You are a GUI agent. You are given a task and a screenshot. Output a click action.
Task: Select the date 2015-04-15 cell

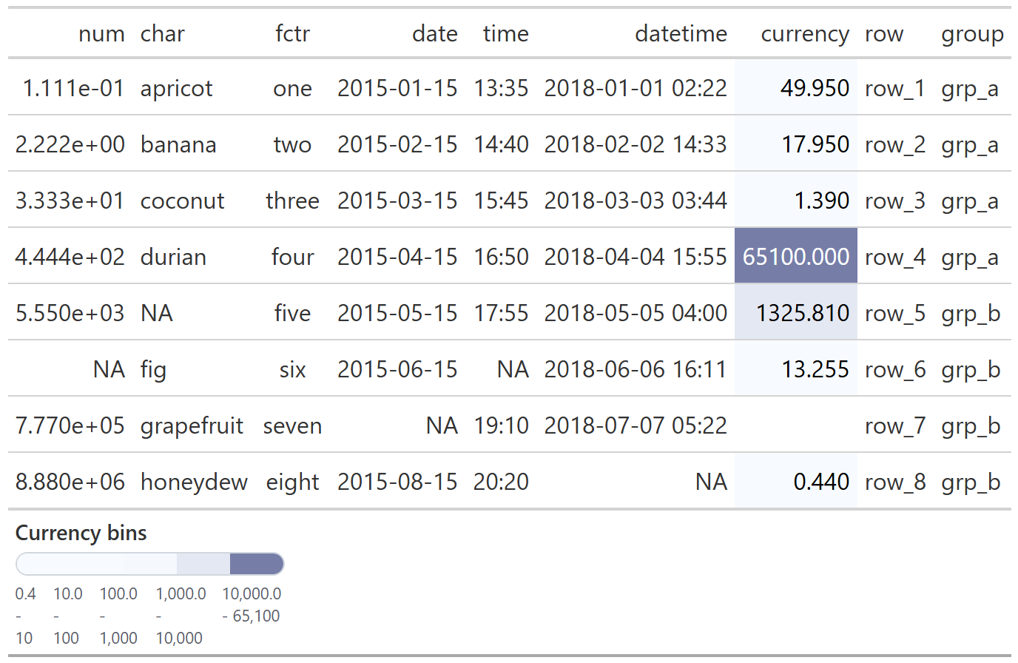pyautogui.click(x=397, y=257)
